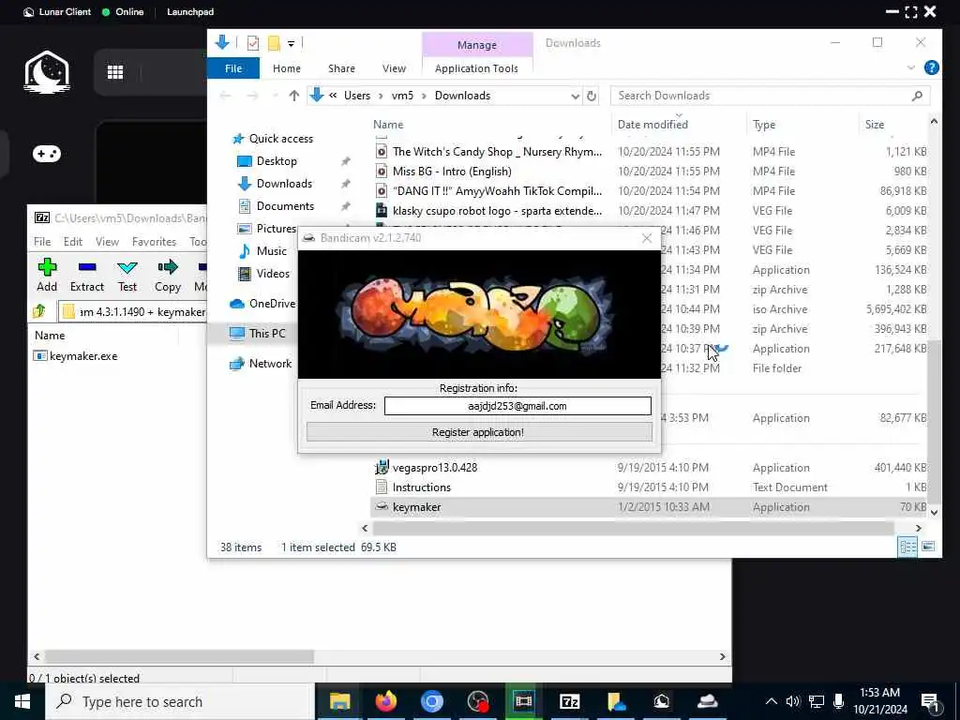Open the address bar history dropdown
This screenshot has width=960, height=720.
[x=575, y=97]
